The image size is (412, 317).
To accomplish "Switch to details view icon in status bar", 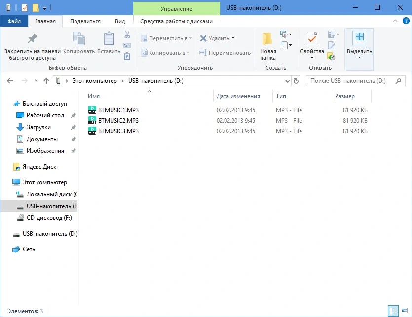I will 393,311.
